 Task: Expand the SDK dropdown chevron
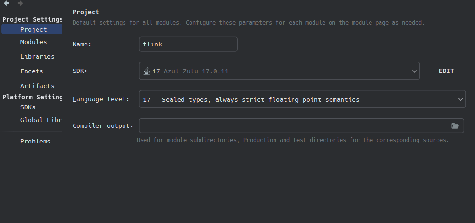[x=414, y=71]
